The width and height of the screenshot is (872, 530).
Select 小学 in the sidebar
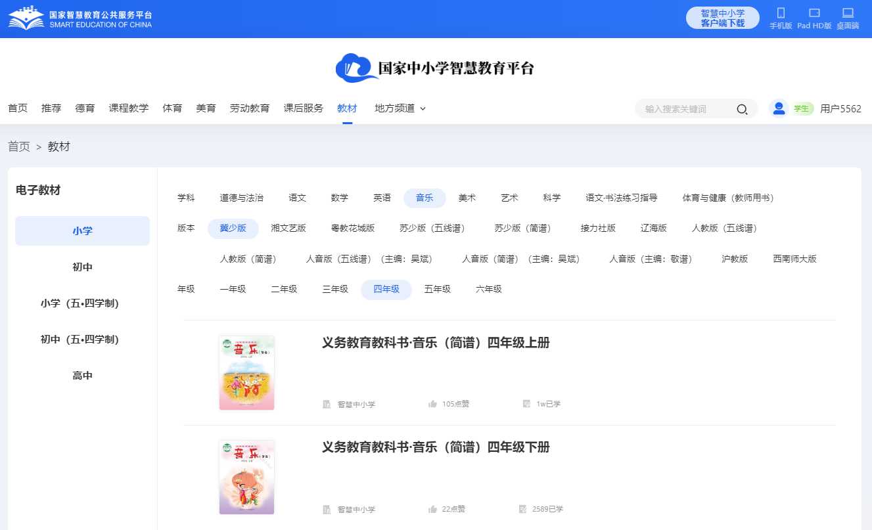(x=83, y=231)
